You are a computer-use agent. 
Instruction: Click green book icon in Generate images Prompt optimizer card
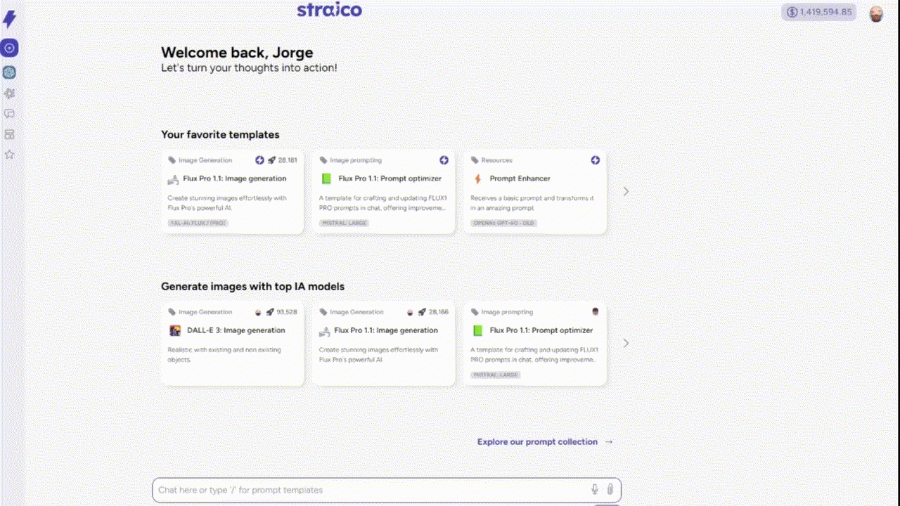[x=477, y=330]
